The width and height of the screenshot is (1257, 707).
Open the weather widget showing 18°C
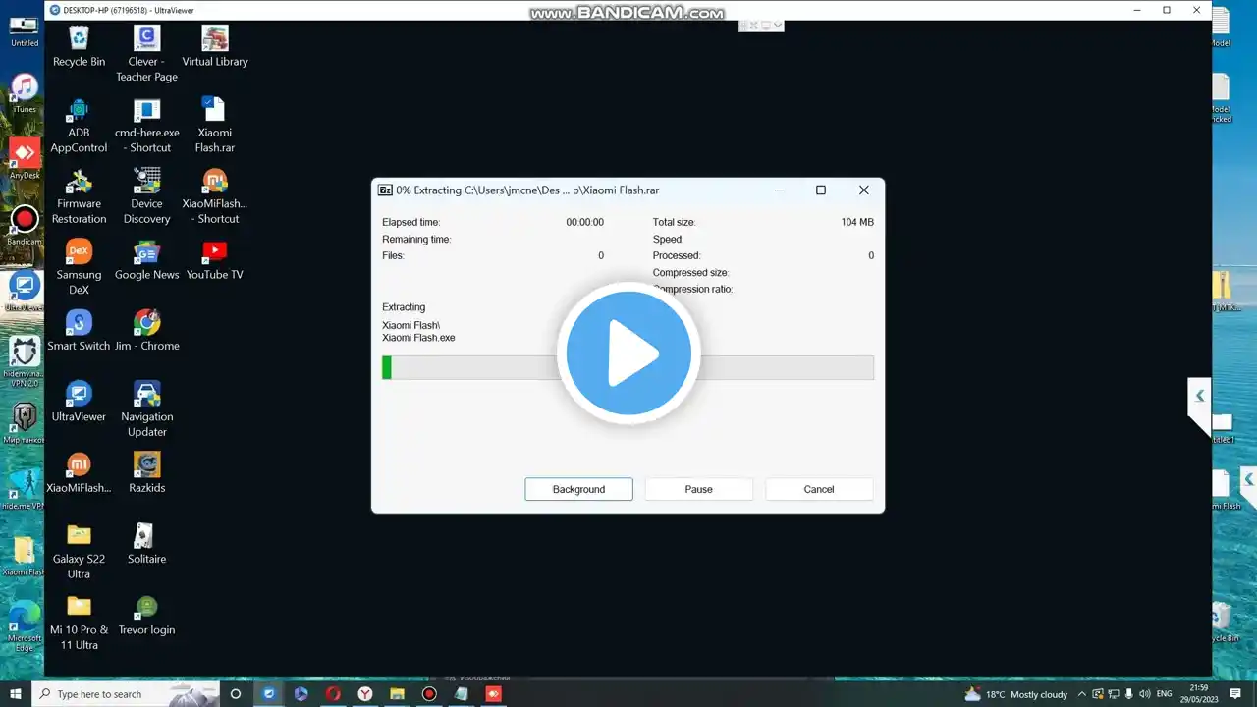[1015, 694]
